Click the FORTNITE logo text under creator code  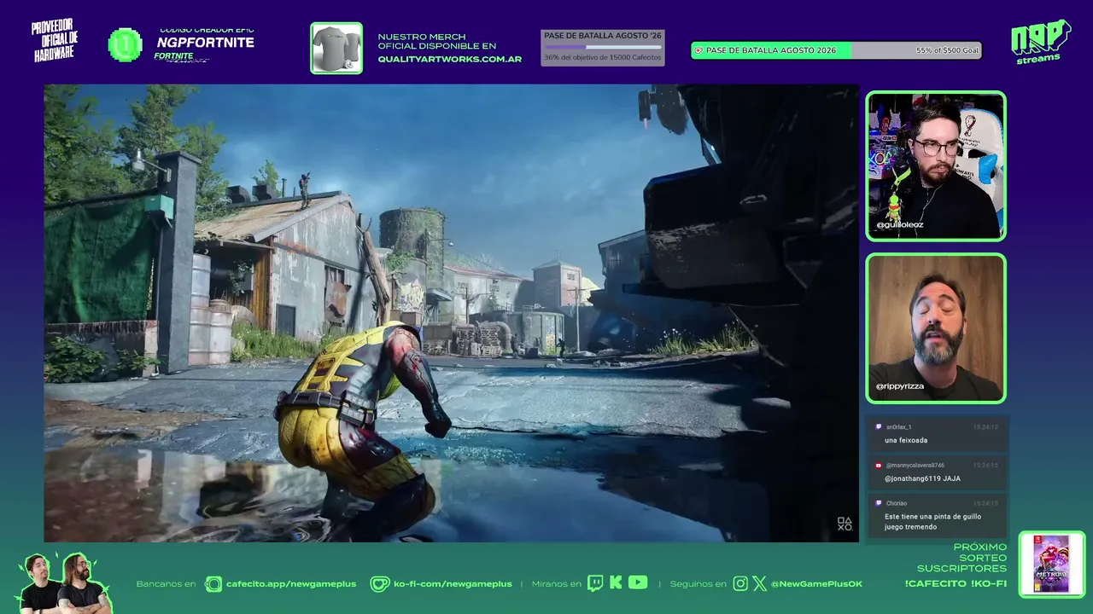(x=174, y=56)
